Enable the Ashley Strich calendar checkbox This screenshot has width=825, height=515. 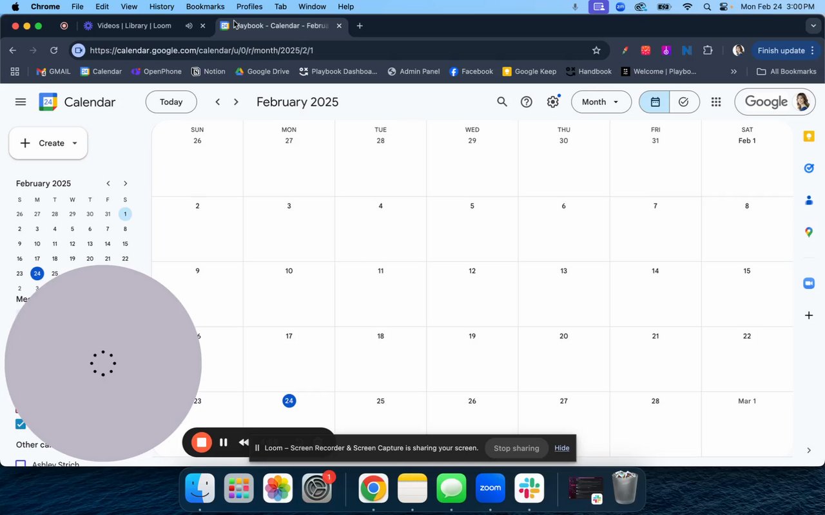(20, 464)
